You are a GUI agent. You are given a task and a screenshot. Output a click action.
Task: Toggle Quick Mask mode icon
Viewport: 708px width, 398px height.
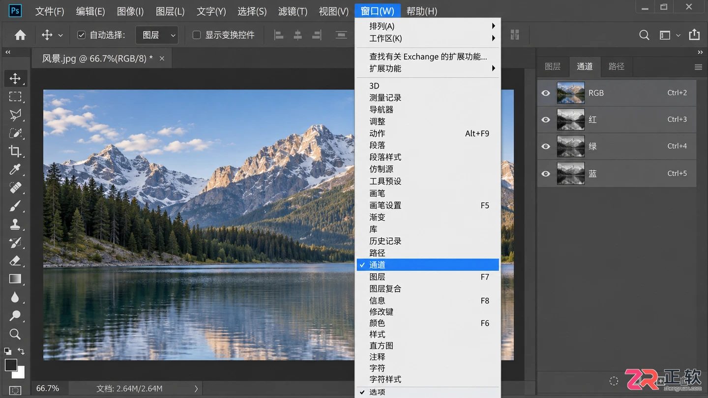click(x=15, y=391)
